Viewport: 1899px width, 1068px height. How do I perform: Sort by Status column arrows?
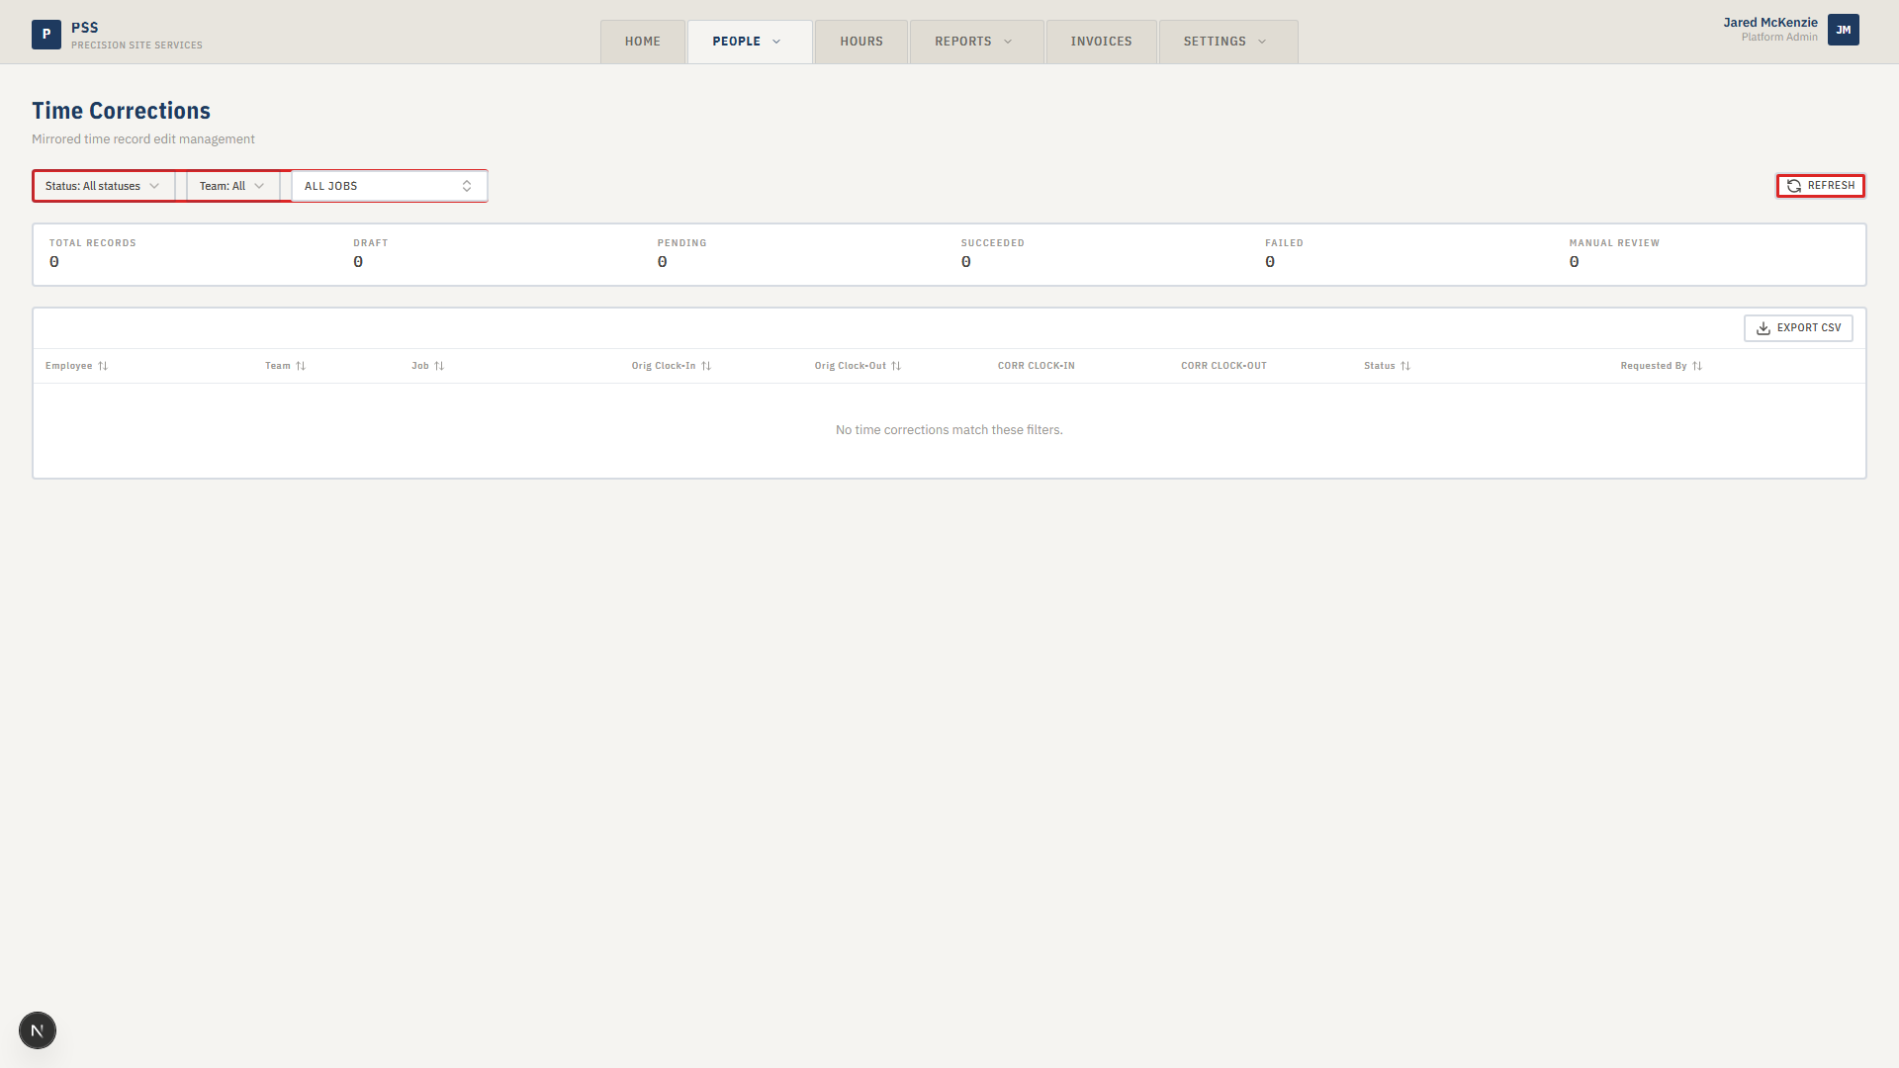pyautogui.click(x=1405, y=366)
